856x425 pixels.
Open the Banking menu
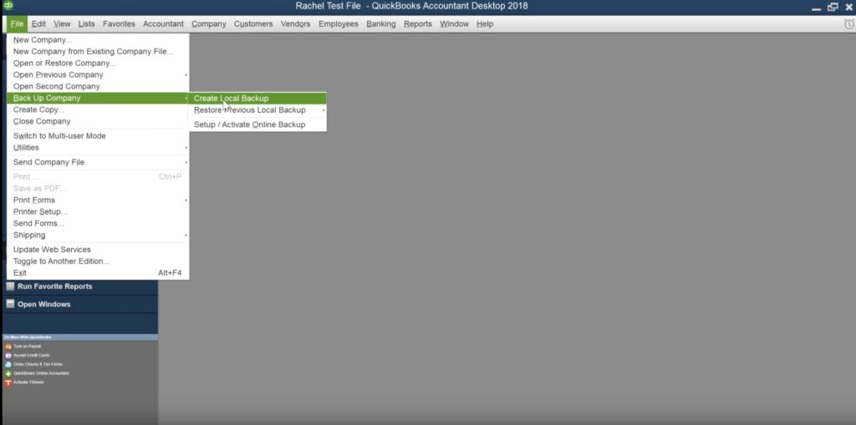381,24
